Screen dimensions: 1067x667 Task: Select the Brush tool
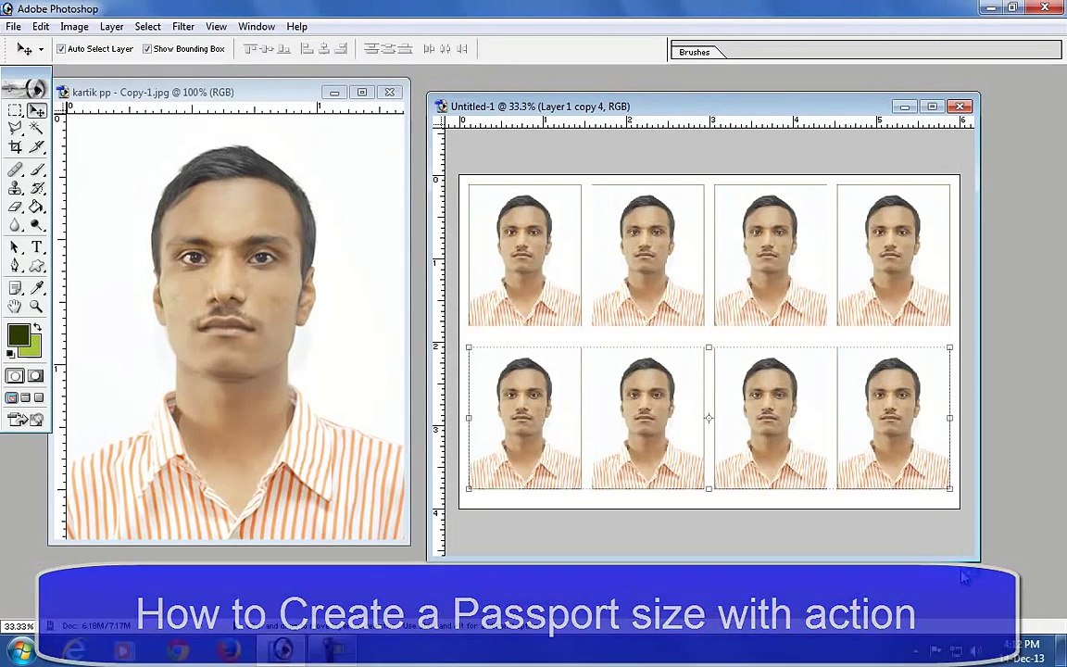[37, 169]
